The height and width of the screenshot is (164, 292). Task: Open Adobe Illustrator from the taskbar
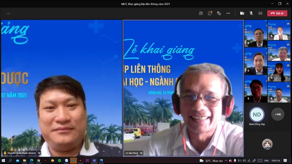pyautogui.click(x=80, y=160)
